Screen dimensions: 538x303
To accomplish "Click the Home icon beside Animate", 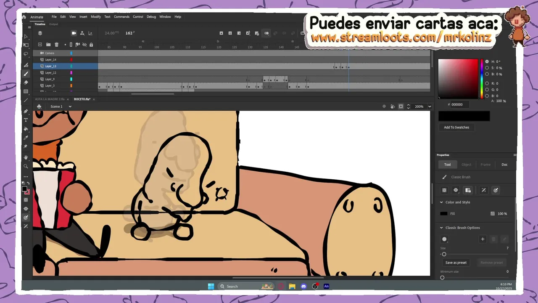I will click(24, 17).
